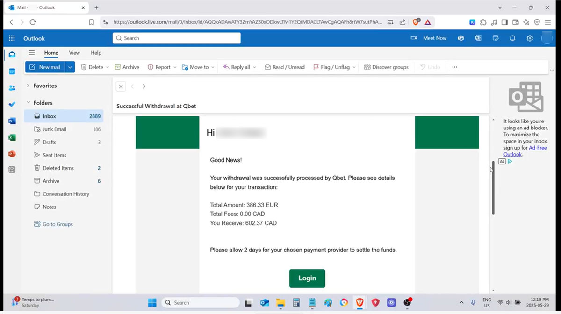The image size is (561, 314).
Task: Launch PowerPoint from the left rail
Action: click(12, 154)
